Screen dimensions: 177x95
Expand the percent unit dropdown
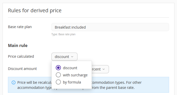point(100,69)
